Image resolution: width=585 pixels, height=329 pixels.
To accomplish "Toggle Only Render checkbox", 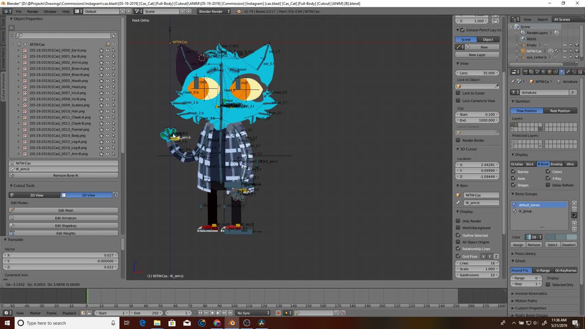I will coord(458,221).
